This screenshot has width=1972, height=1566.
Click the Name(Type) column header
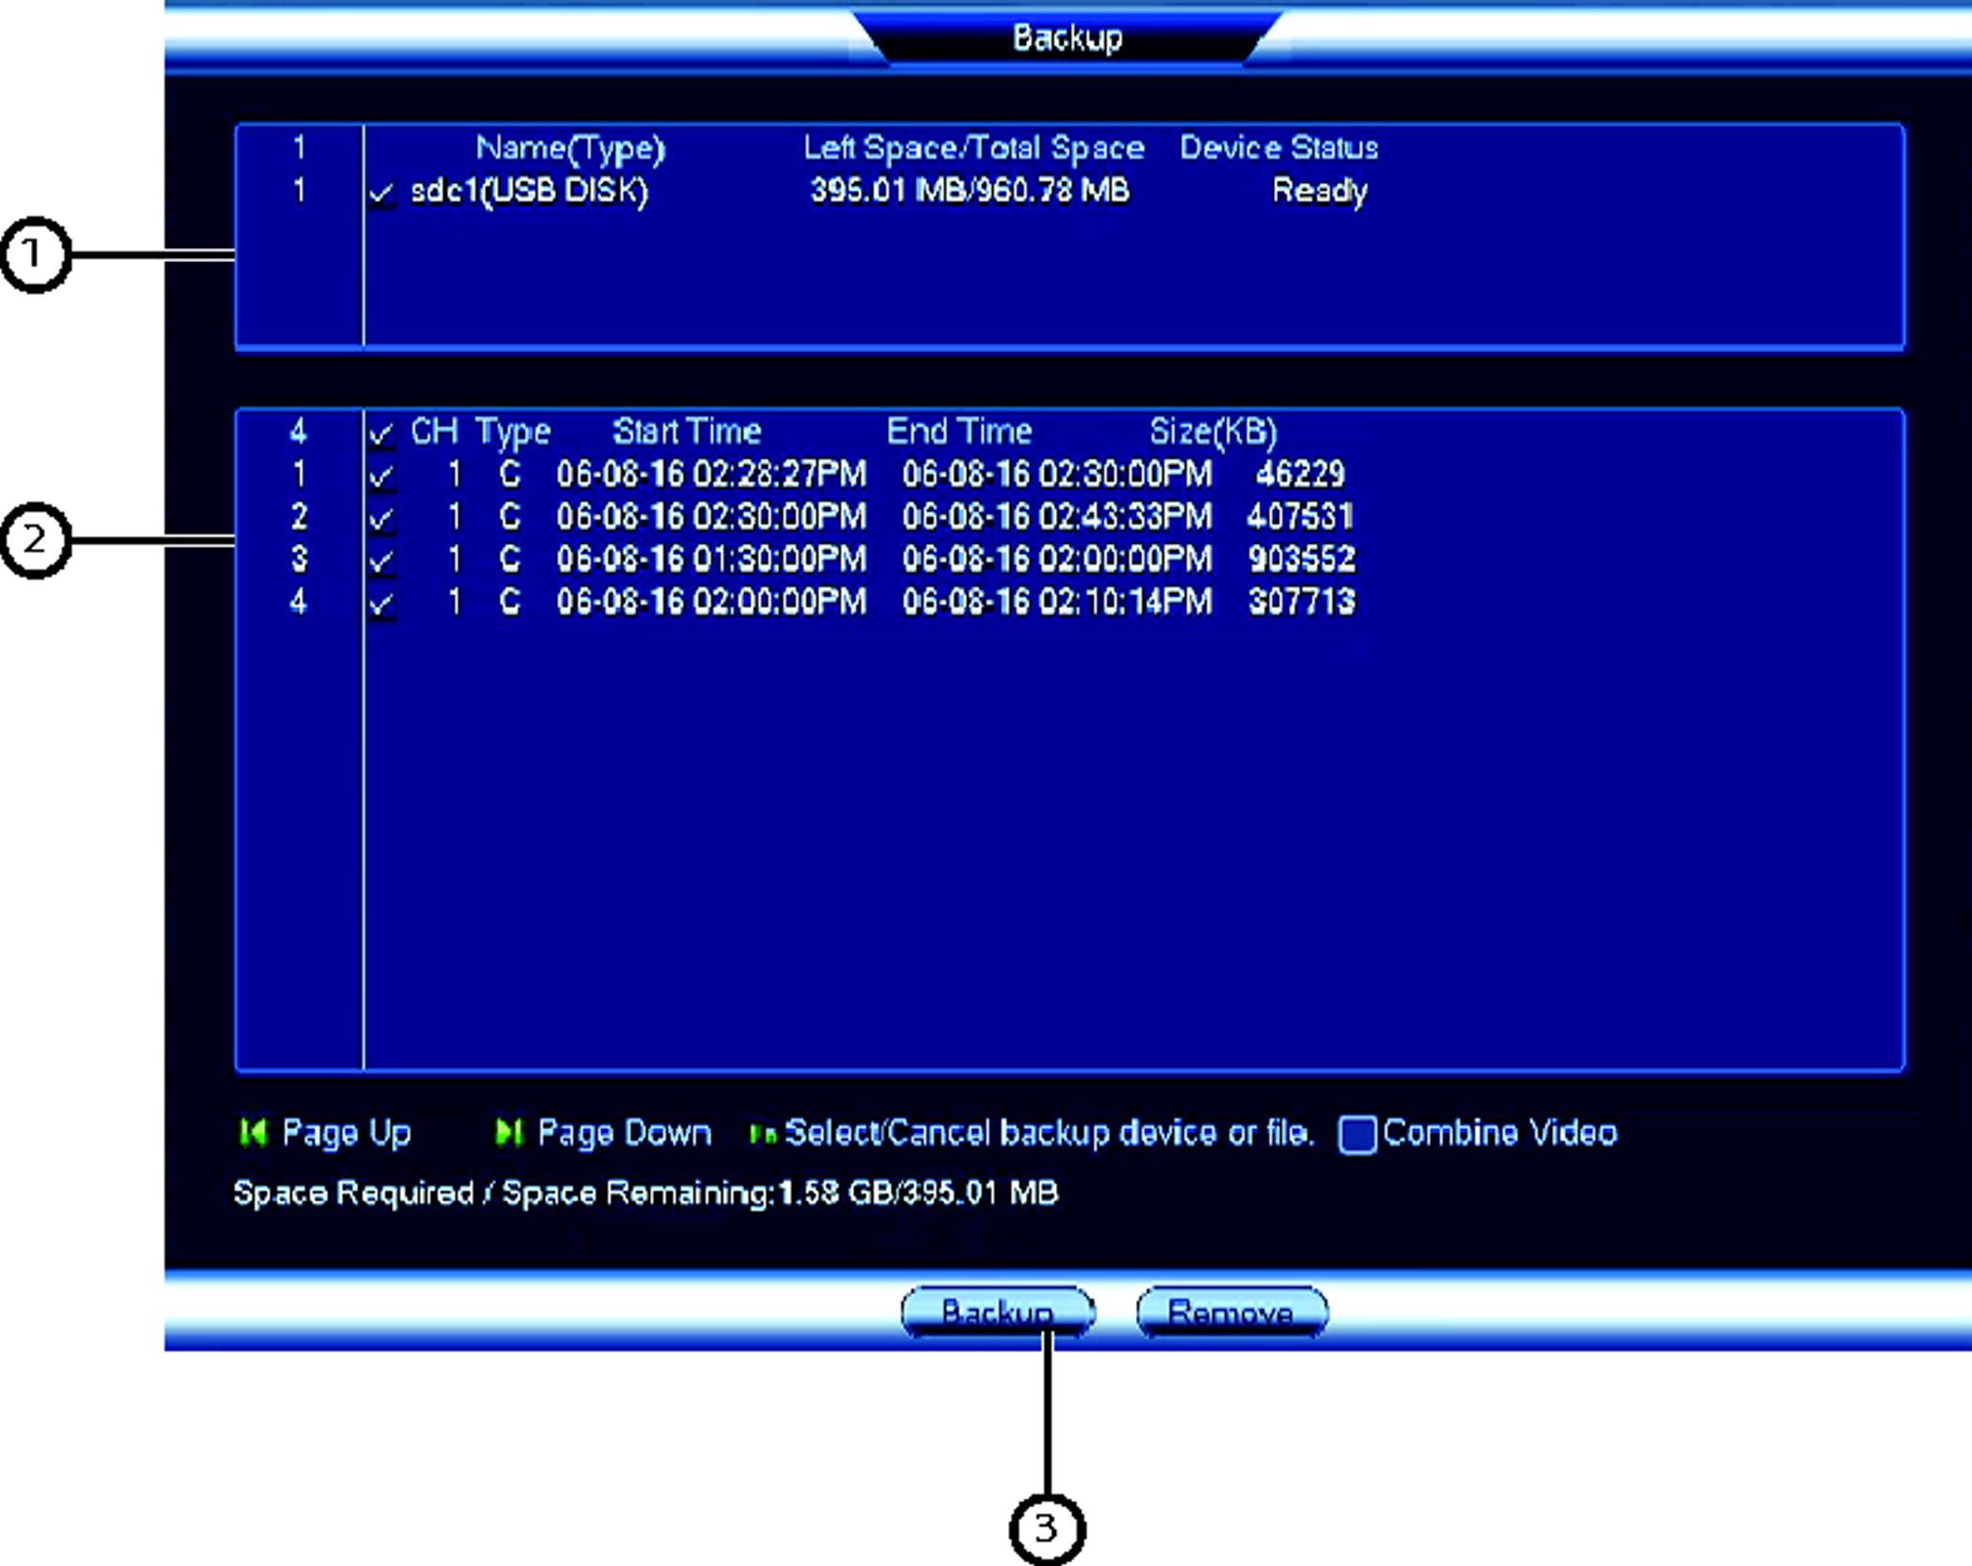pos(570,148)
